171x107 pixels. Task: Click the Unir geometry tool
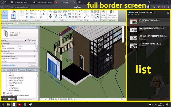pyautogui.click(x=33, y=17)
